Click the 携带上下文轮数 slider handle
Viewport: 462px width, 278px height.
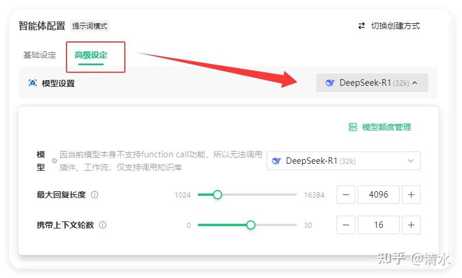pyautogui.click(x=250, y=225)
